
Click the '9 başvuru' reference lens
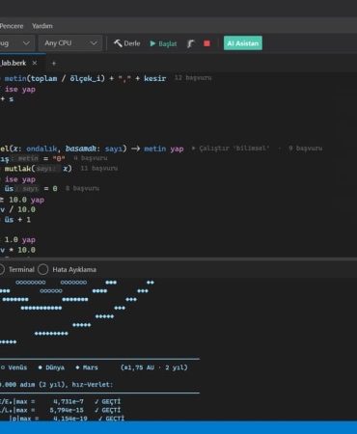pyautogui.click(x=305, y=149)
